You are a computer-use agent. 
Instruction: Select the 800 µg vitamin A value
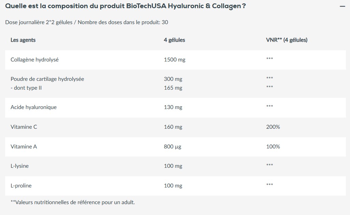(x=173, y=147)
